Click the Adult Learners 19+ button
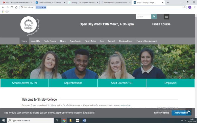The height and width of the screenshot is (123, 197). pyautogui.click(x=122, y=83)
